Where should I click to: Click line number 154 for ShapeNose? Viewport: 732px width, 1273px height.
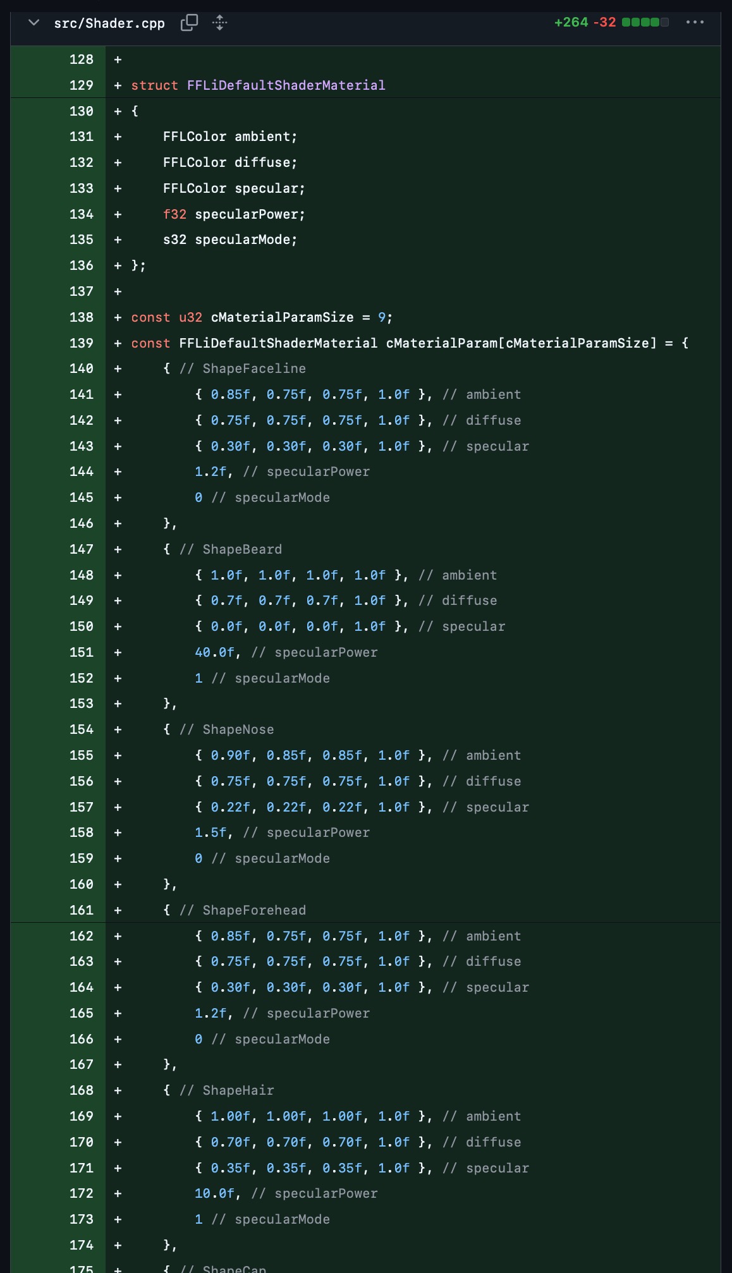(x=81, y=729)
